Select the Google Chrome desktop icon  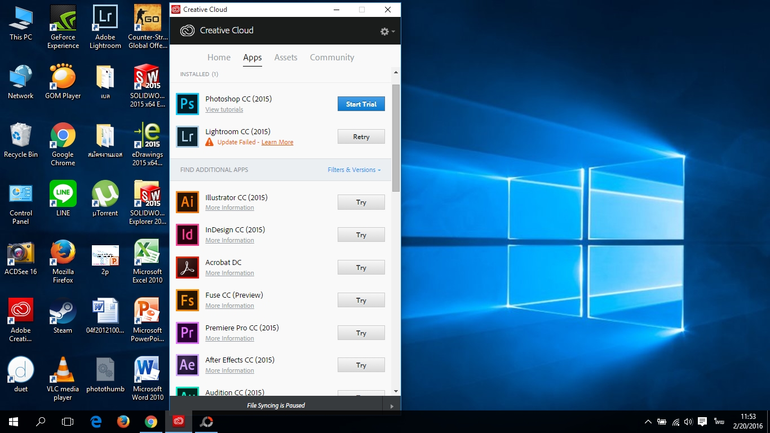click(63, 144)
